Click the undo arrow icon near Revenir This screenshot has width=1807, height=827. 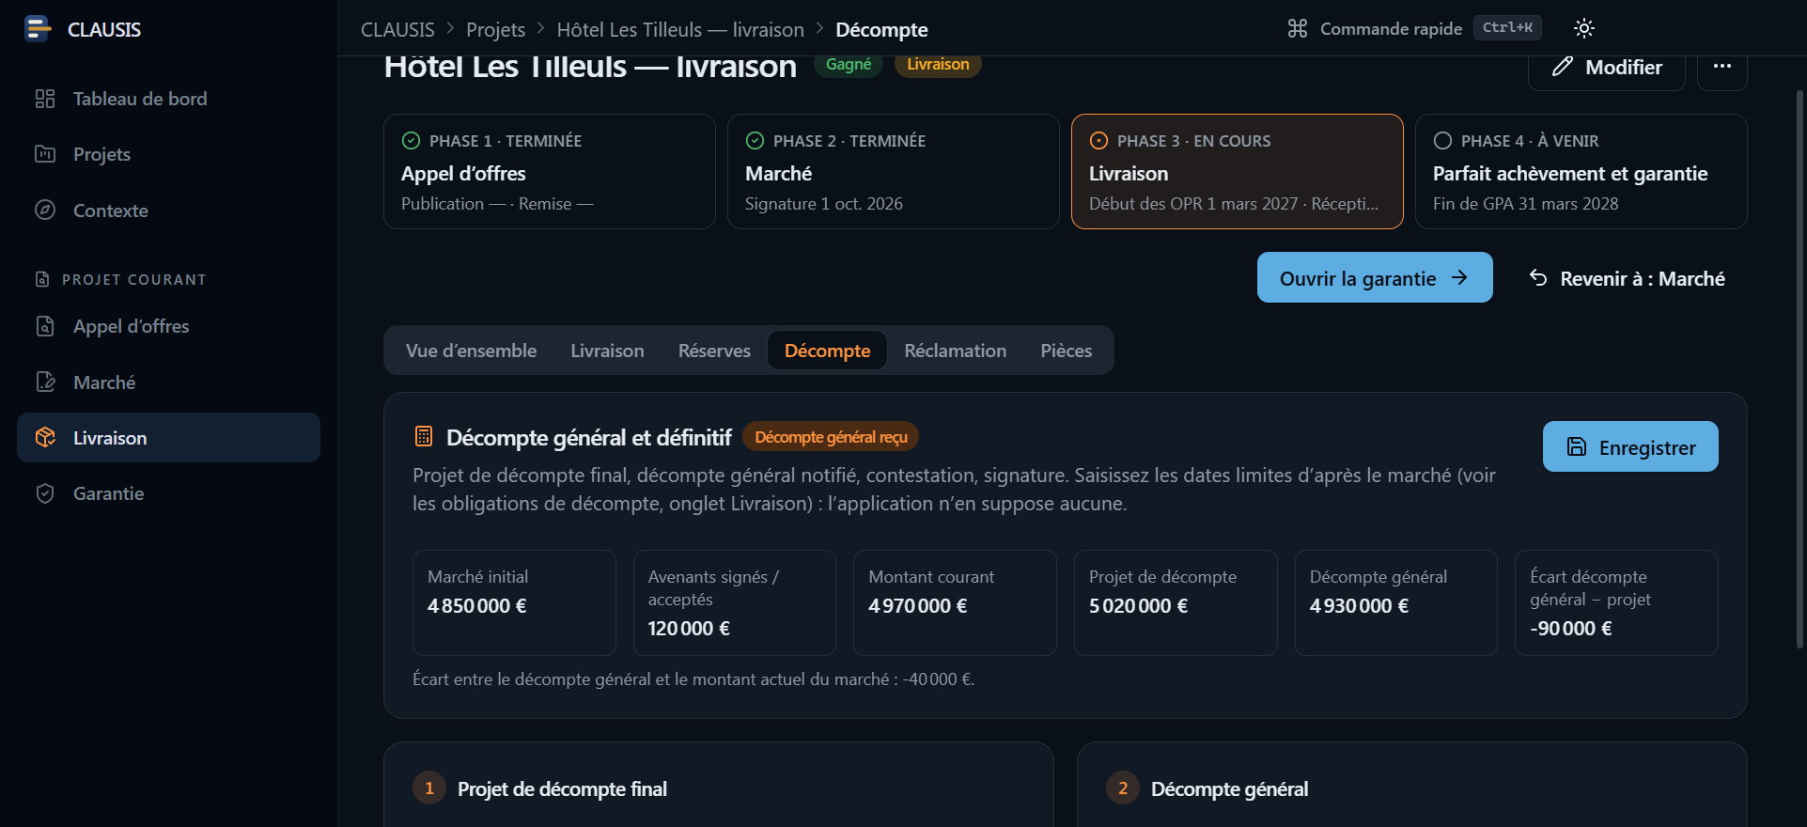(x=1538, y=277)
